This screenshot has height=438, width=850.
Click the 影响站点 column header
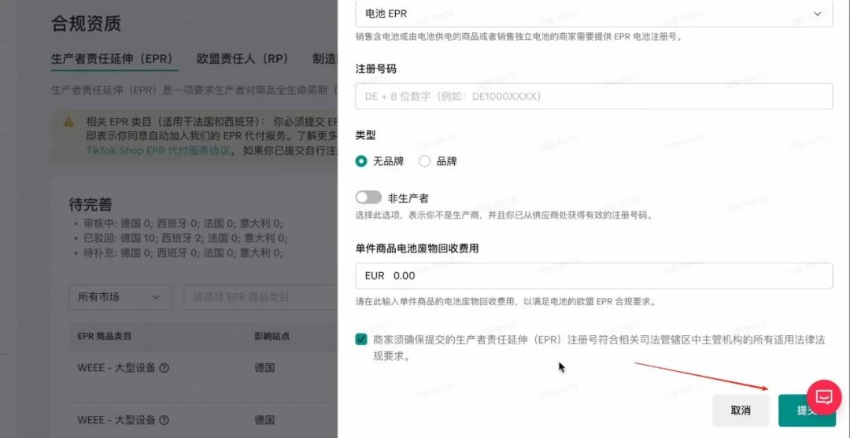(272, 337)
